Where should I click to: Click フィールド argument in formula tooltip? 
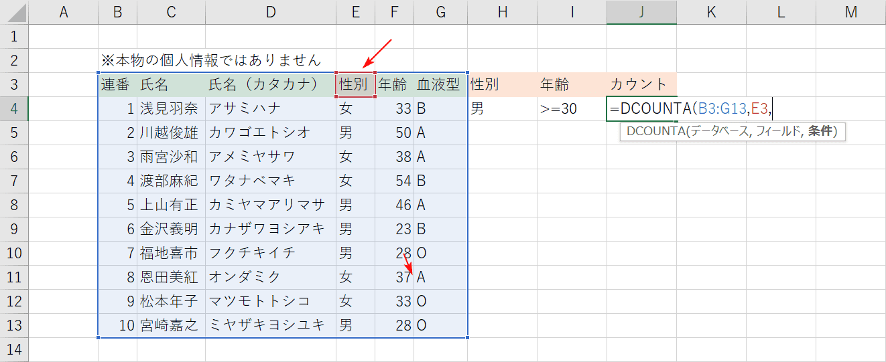coord(776,132)
